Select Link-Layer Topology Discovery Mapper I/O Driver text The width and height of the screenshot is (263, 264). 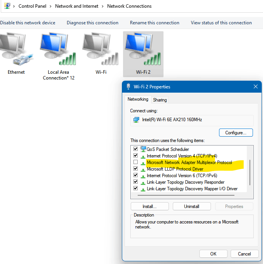(x=192, y=189)
